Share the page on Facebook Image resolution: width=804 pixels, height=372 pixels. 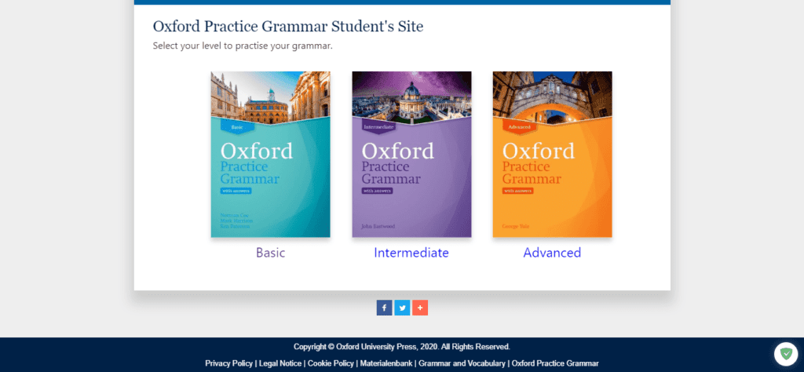click(384, 308)
